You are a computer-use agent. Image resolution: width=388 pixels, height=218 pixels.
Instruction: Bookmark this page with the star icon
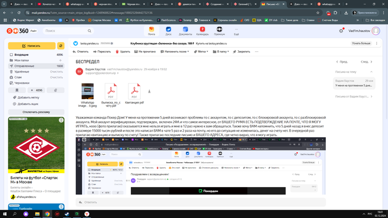coord(318,13)
